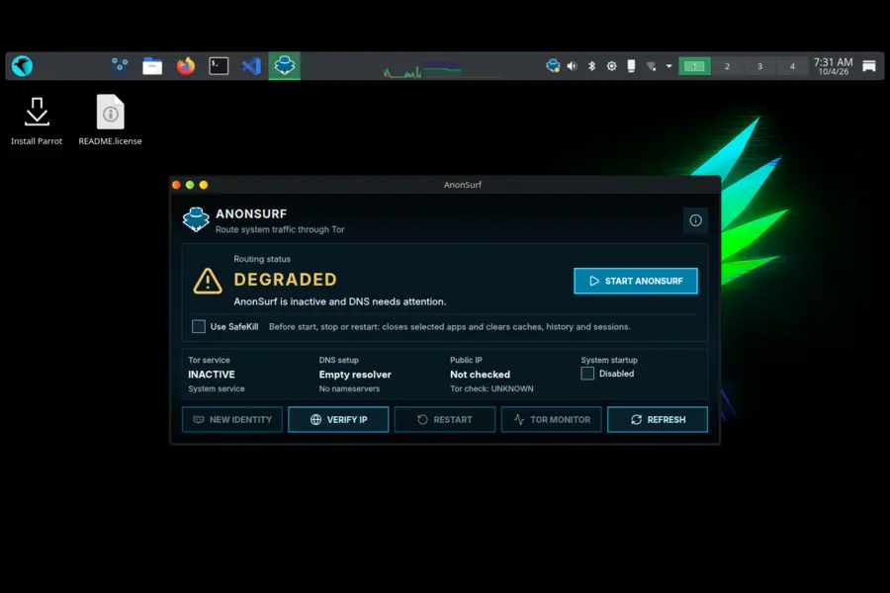Click the yellow AnonSurf window button
This screenshot has width=890, height=593.
point(204,185)
